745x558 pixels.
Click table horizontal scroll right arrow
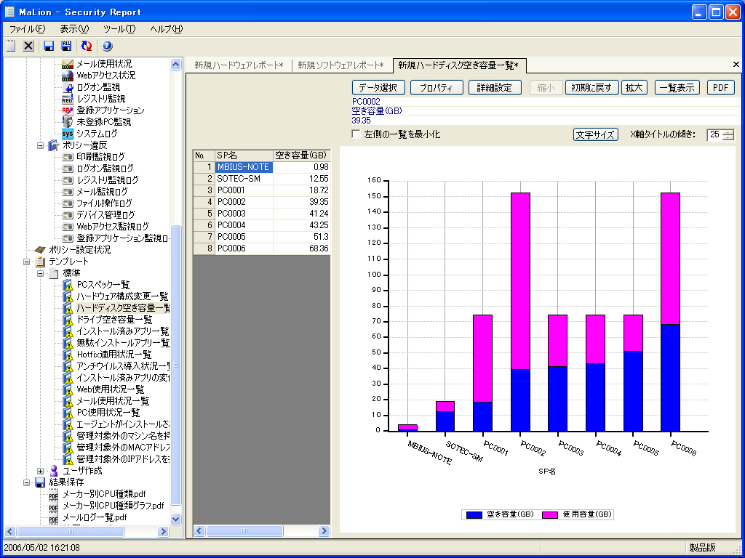coord(324,531)
